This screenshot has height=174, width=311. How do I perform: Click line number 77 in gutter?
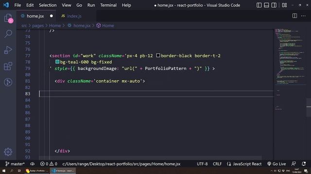(x=28, y=56)
